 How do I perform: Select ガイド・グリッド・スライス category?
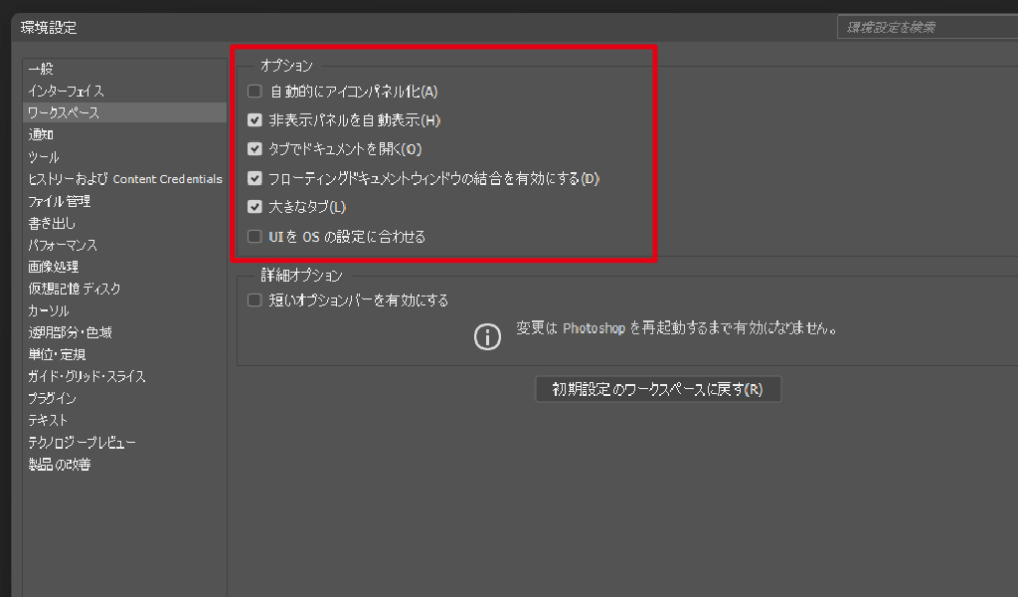click(x=86, y=376)
